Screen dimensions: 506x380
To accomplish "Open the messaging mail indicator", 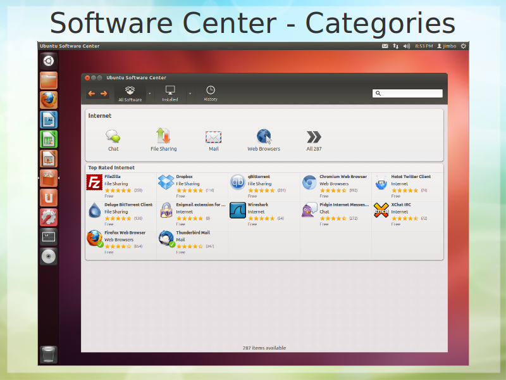I will [x=385, y=46].
